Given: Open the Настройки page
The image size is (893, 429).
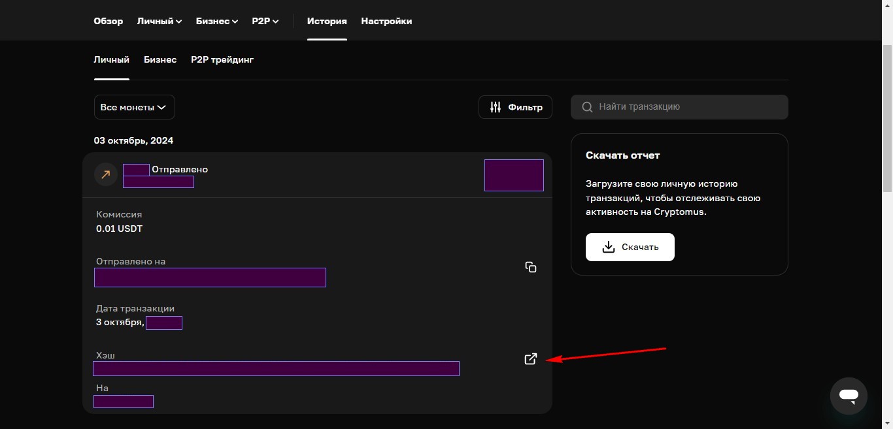Looking at the screenshot, I should pyautogui.click(x=386, y=21).
